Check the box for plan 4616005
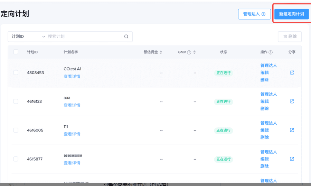 tap(16, 130)
